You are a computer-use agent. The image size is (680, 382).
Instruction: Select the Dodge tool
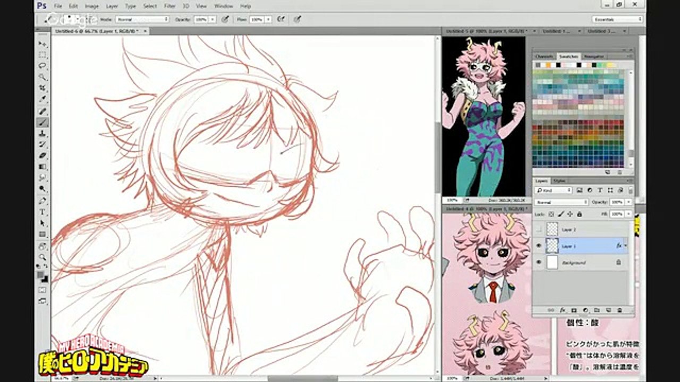tap(42, 189)
